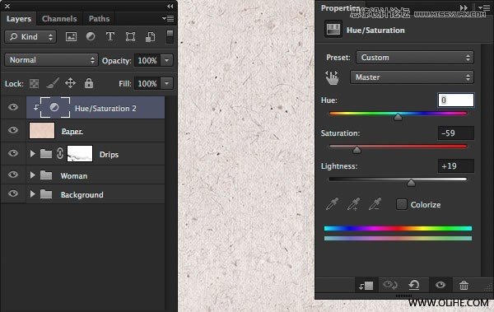The height and width of the screenshot is (312, 494).
Task: Click the Hue/Saturation 2 adjustment thumbnail
Action: tap(55, 108)
